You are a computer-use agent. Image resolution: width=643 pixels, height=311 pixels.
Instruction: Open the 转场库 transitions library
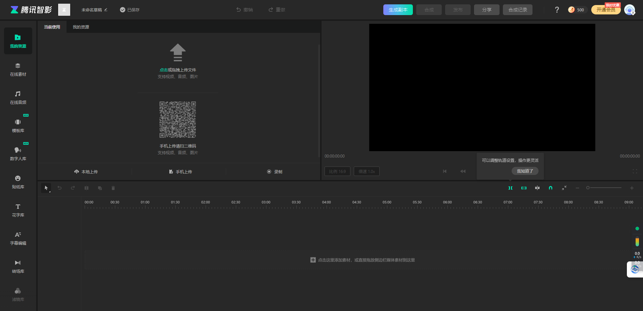click(x=18, y=266)
